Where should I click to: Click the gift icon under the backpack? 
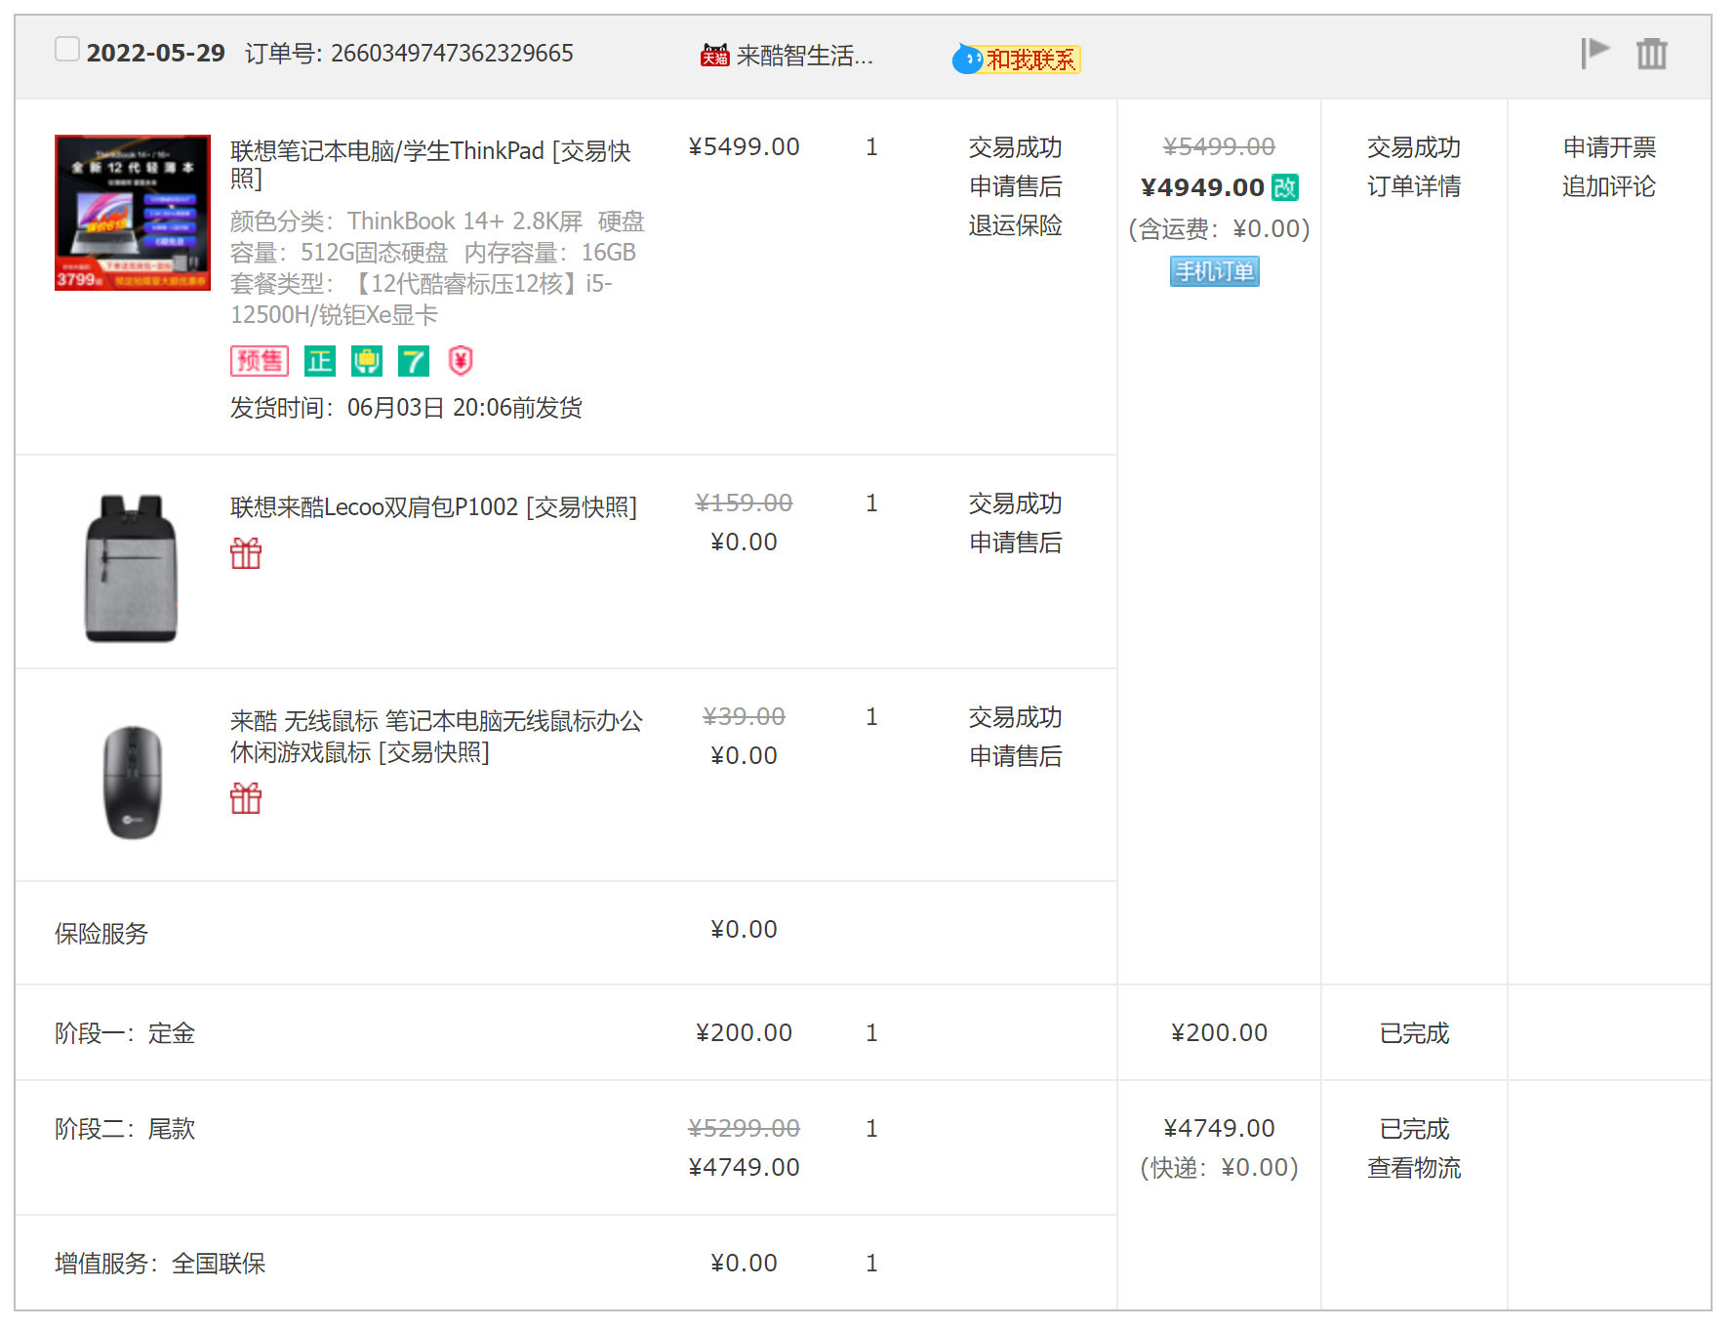pos(246,553)
